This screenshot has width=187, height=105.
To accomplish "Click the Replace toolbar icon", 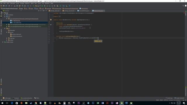I will [25, 6].
